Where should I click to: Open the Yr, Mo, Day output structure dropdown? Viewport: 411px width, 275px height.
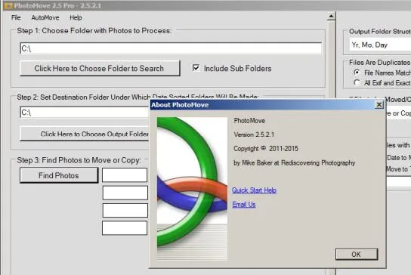380,45
